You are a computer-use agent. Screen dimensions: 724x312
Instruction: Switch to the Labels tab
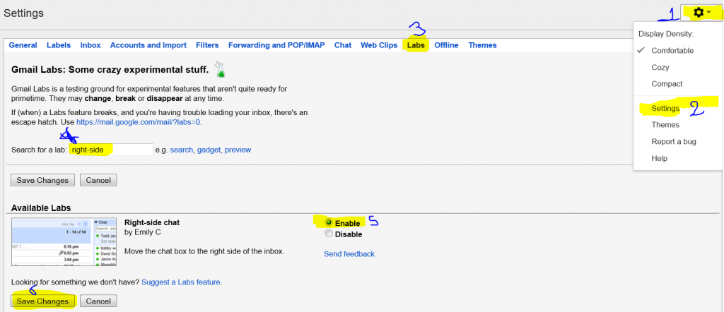tap(59, 45)
